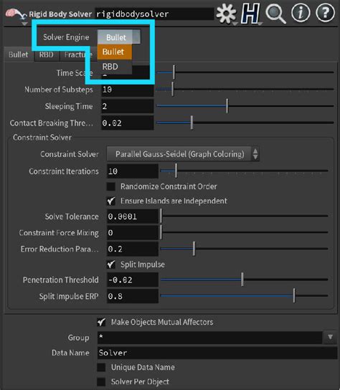Click the Data Name Solver text field

pos(217,353)
